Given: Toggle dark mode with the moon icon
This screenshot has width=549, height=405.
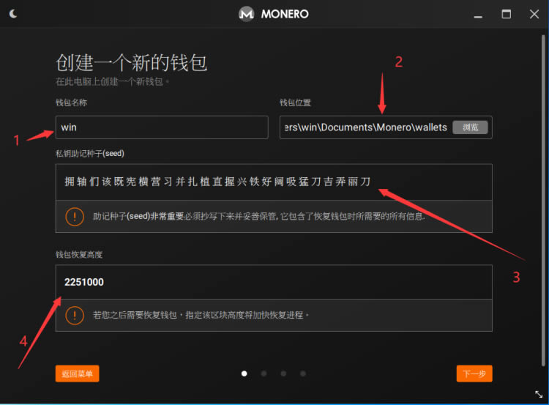Looking at the screenshot, I should tap(15, 13).
